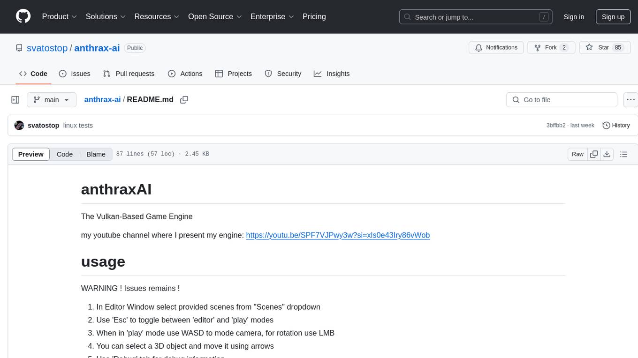This screenshot has height=358, width=638.
Task: Go to Pricing page
Action: pos(314,16)
